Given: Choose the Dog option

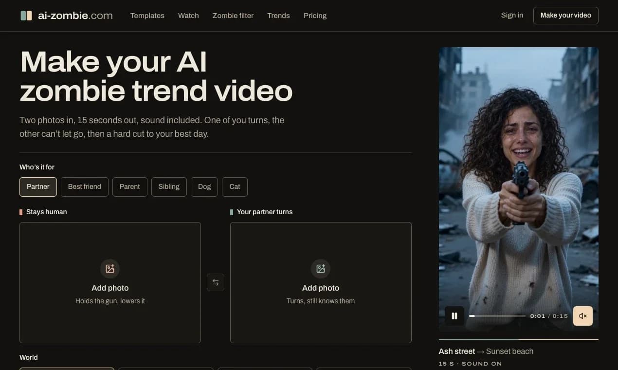Looking at the screenshot, I should click(204, 186).
